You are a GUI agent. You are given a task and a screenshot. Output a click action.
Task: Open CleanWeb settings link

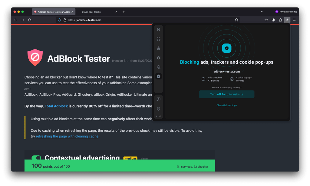[x=226, y=105]
